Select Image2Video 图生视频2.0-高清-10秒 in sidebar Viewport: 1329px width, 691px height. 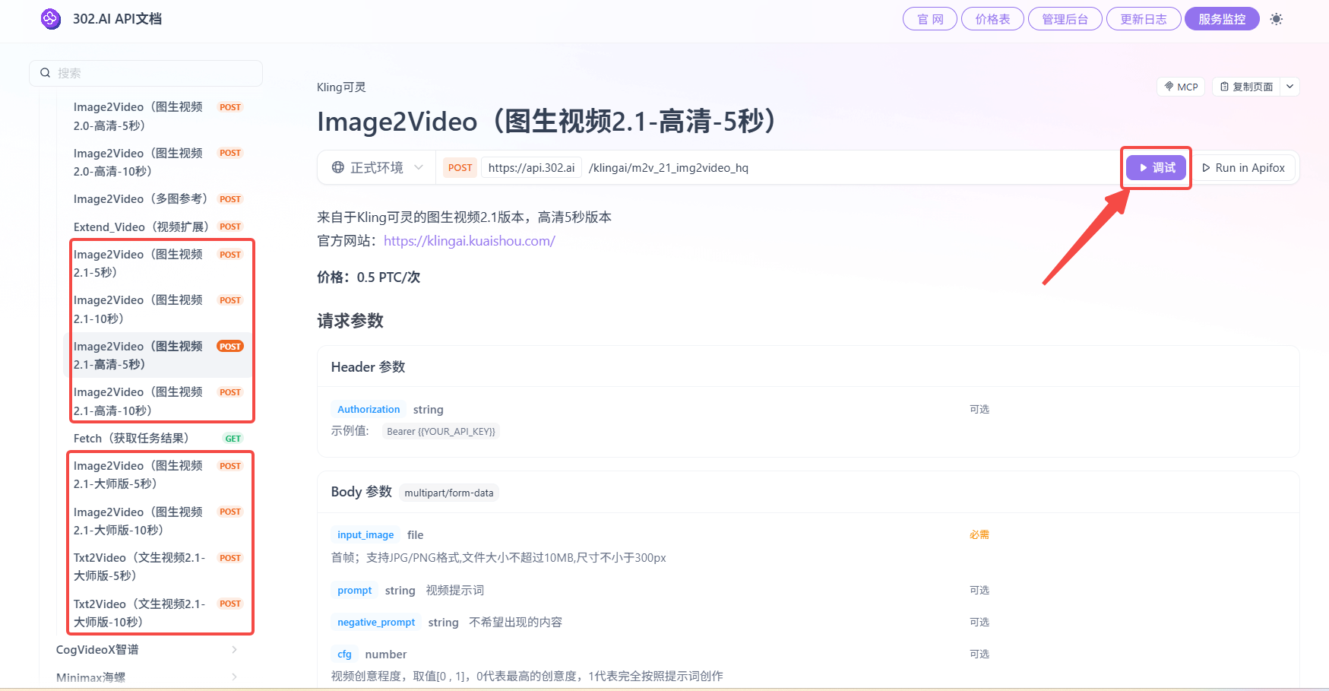(x=159, y=162)
